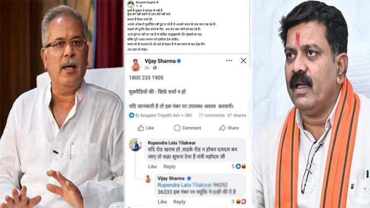370x208 pixels.
Task: Click the Vijay Sharma post author name
Action: click(x=160, y=61)
